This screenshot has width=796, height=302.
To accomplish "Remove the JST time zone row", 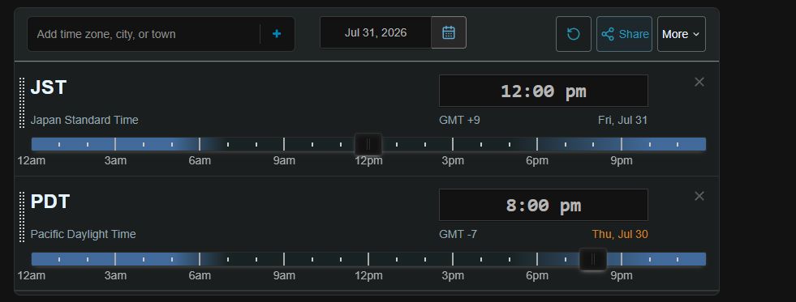I will coord(699,82).
